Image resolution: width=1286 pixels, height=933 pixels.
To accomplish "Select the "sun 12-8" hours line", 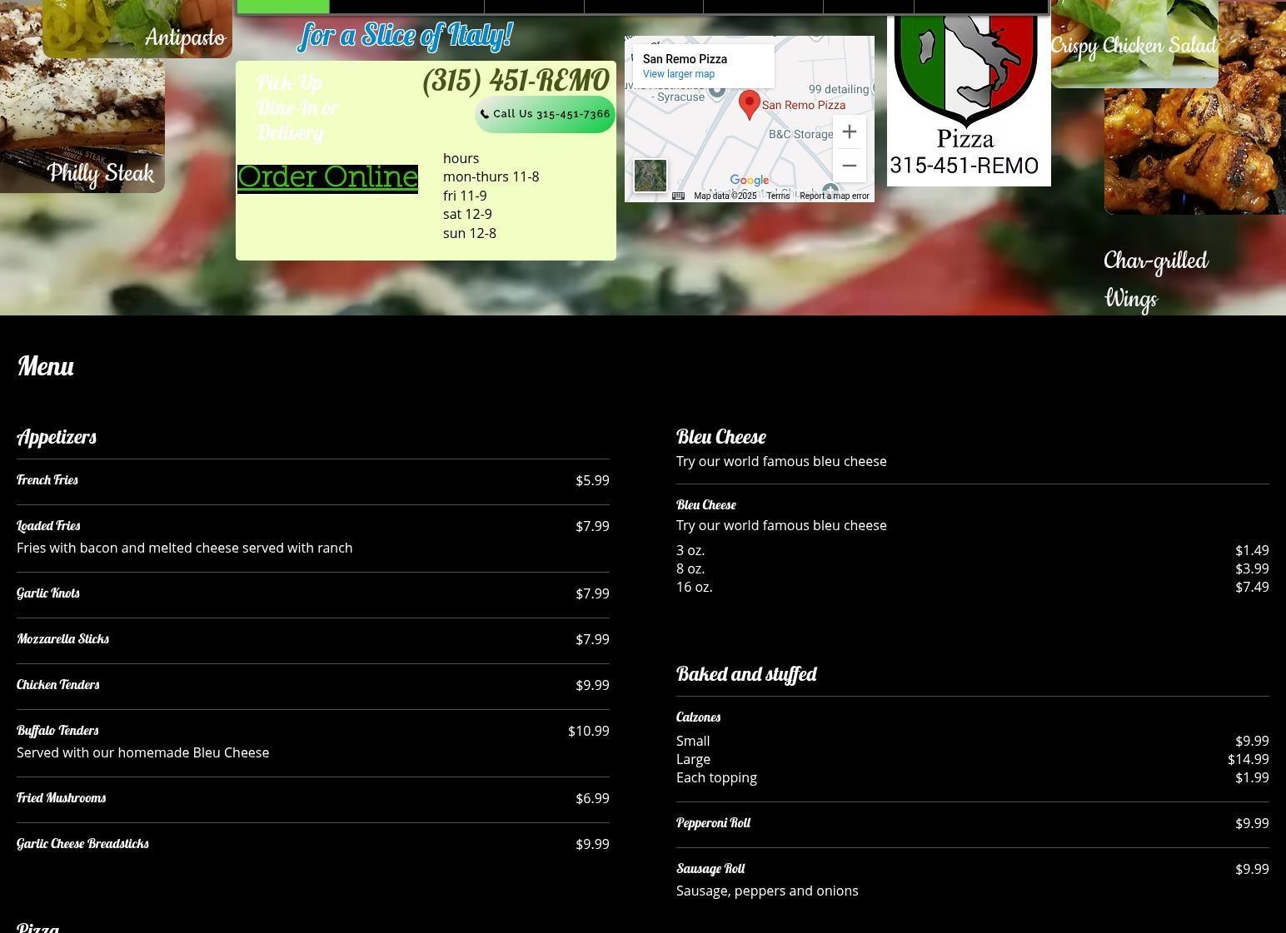I will tap(470, 233).
